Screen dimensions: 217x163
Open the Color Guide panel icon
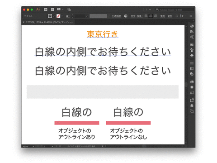coord(192,32)
